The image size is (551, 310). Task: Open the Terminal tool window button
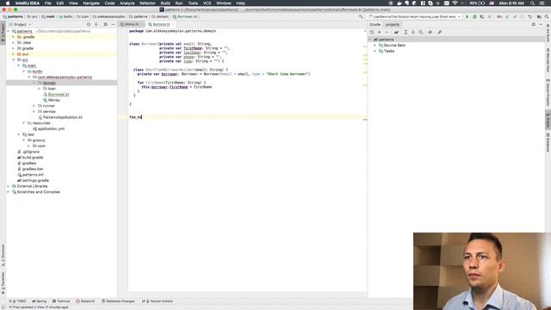coord(61,301)
